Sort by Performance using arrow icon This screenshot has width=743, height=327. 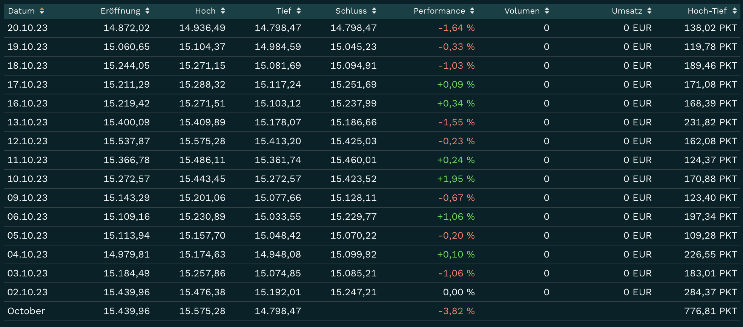click(472, 11)
